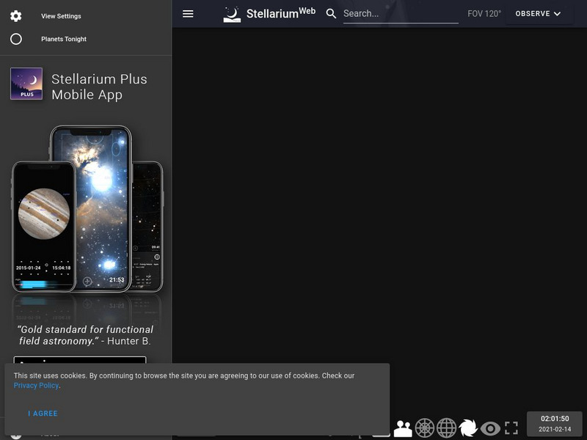Toggle the deep sky objects galaxy icon
This screenshot has height=440, width=587.
(x=468, y=428)
